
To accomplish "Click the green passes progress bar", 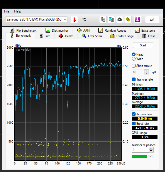I will [x=139, y=157].
